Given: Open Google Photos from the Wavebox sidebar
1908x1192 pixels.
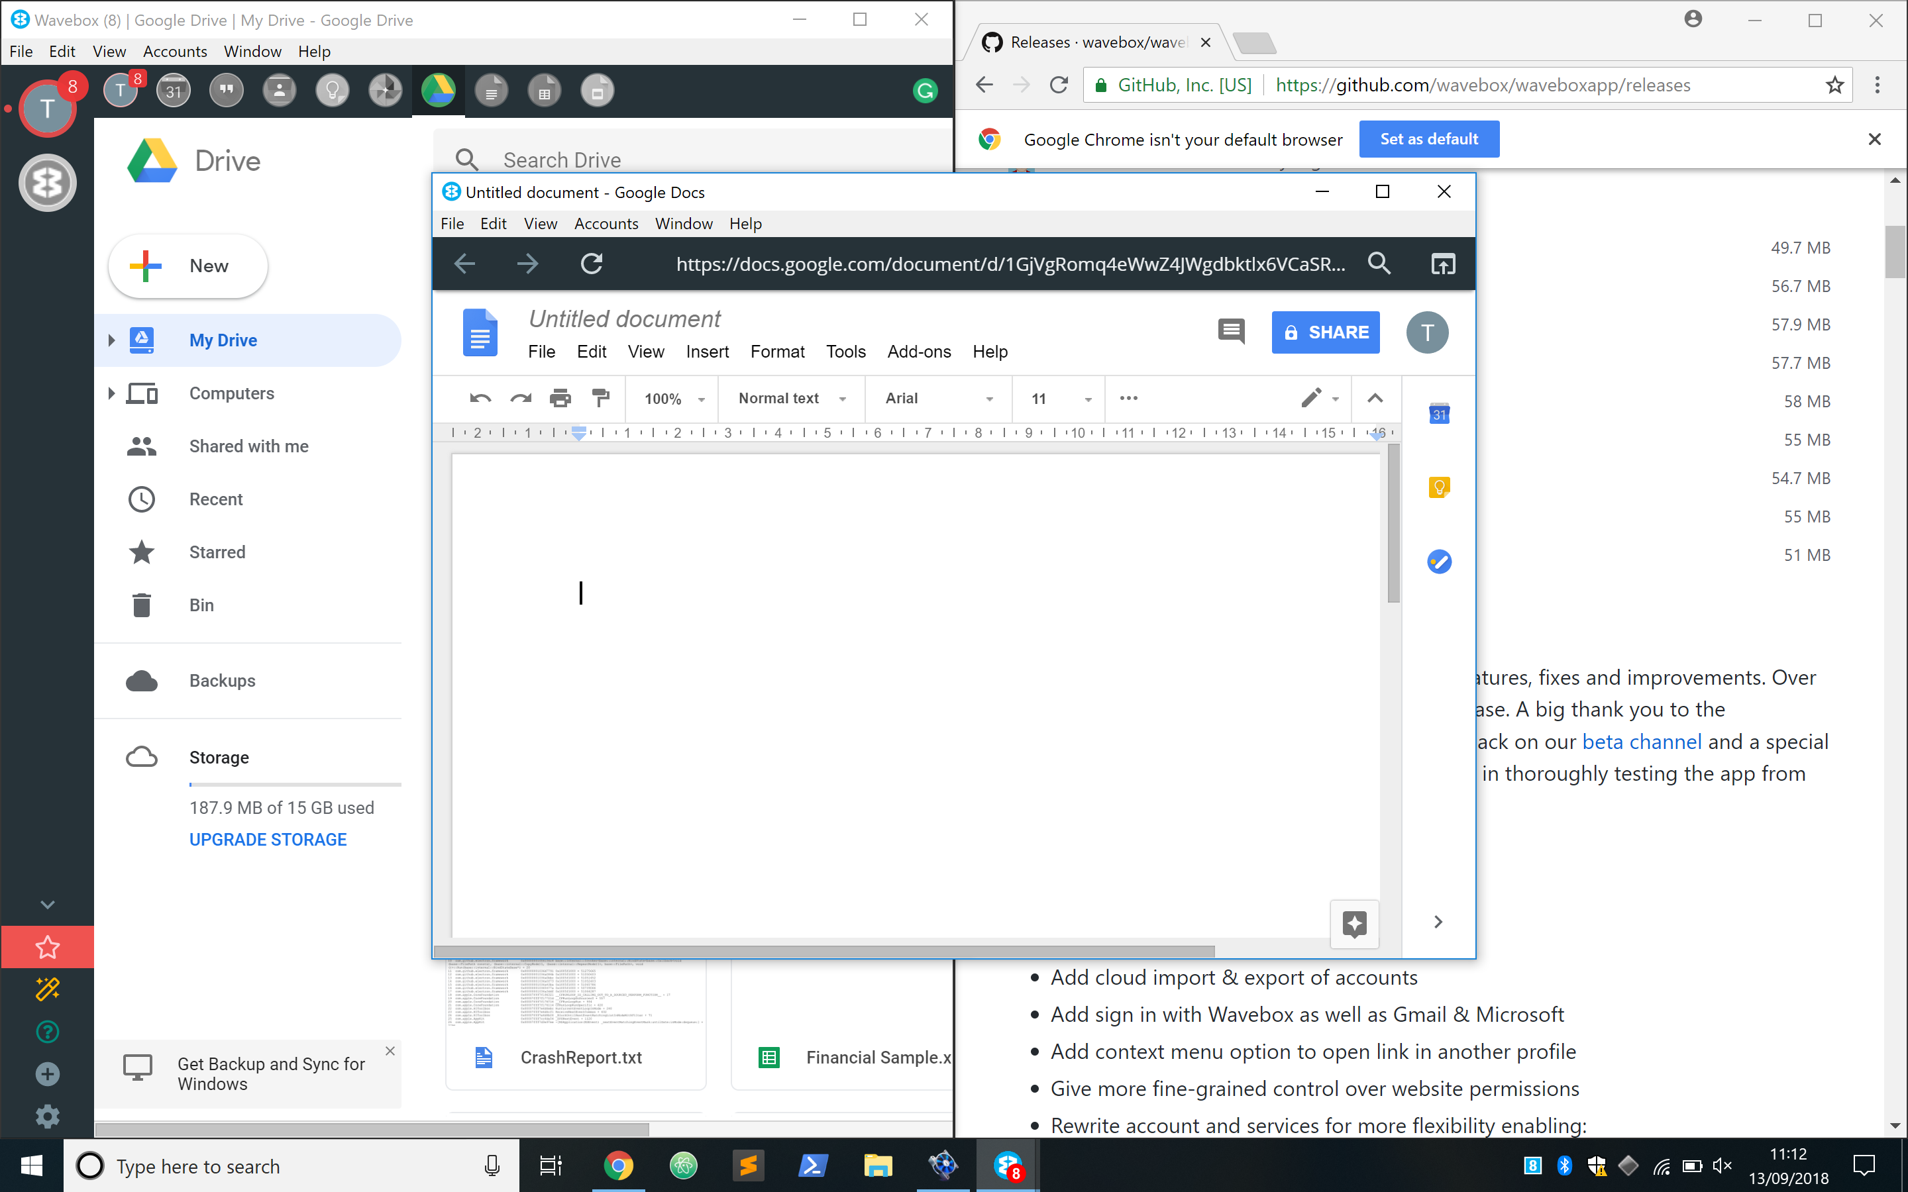Looking at the screenshot, I should [386, 90].
